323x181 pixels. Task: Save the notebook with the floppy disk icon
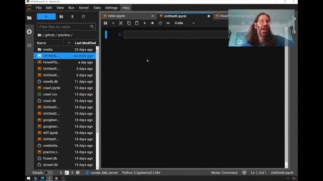click(x=105, y=23)
